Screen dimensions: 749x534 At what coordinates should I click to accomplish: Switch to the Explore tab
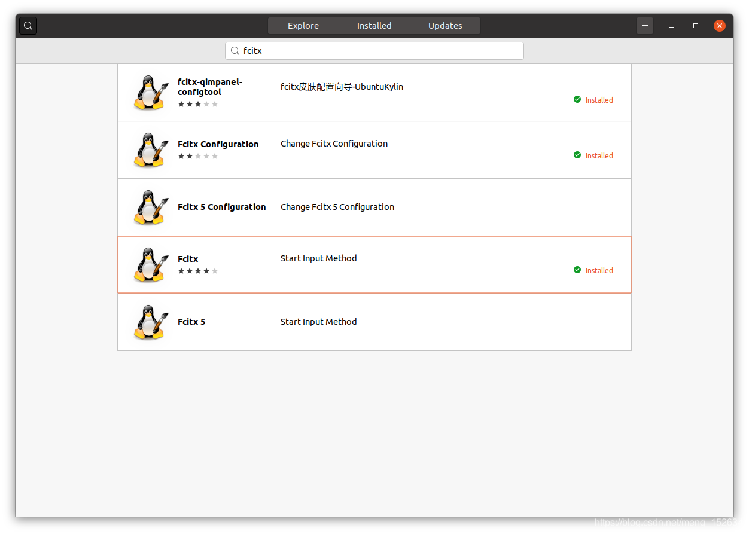303,26
